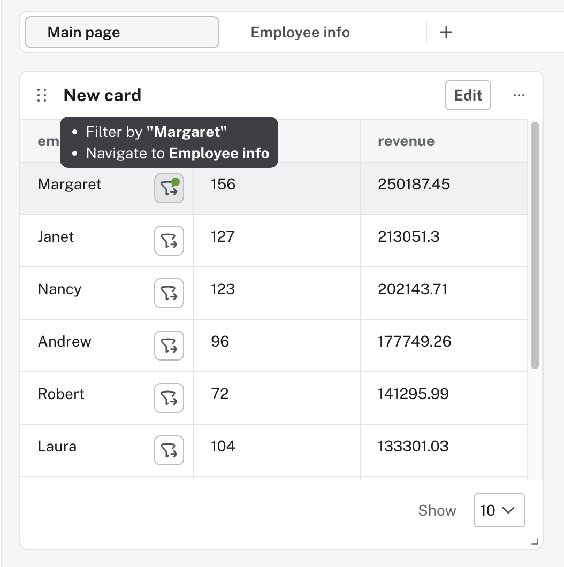Viewport: 564px width, 567px height.
Task: Click the drag handle next to New card
Action: pos(42,96)
